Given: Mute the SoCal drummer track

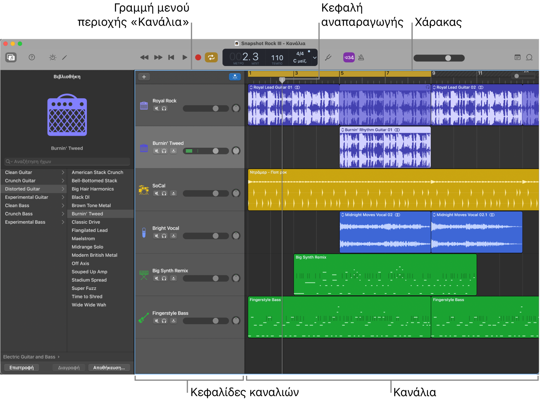Looking at the screenshot, I should [x=157, y=193].
